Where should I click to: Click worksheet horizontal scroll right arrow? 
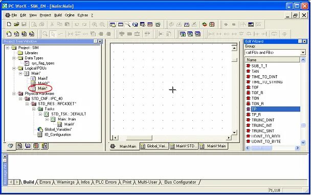[229, 138]
